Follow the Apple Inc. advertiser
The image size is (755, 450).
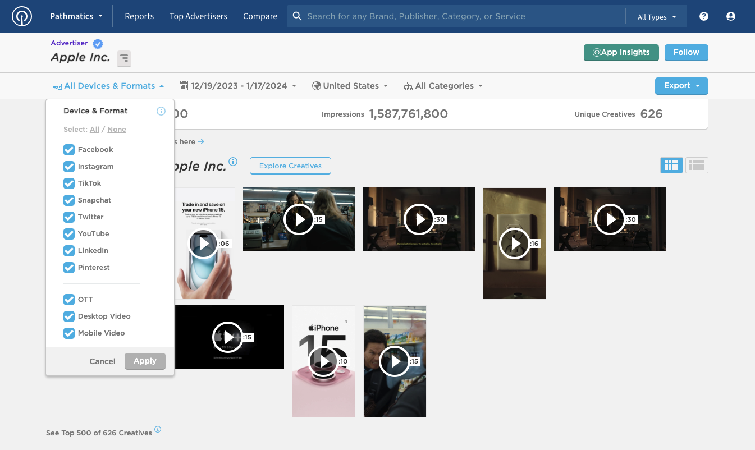coord(687,53)
